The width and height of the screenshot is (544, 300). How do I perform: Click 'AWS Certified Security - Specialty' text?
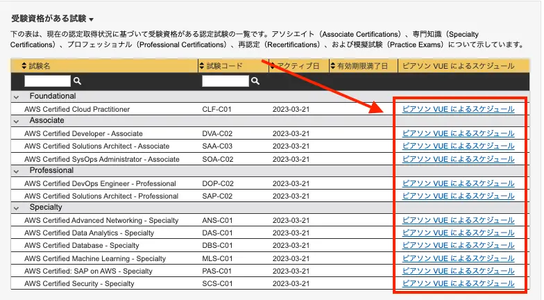coord(79,283)
